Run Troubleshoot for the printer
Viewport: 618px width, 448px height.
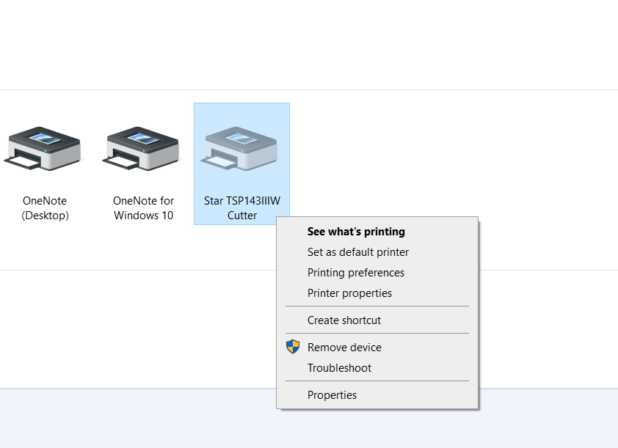(x=377, y=367)
